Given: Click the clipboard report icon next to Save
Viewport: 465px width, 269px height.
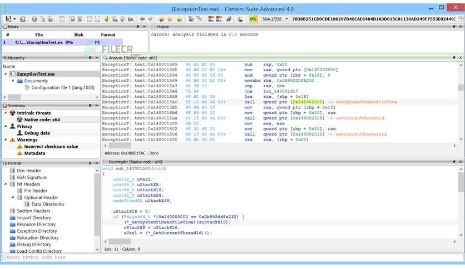Looking at the screenshot, I should coord(23,19).
